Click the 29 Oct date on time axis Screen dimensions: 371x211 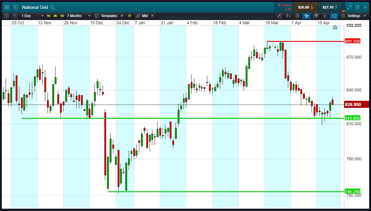[x=18, y=23]
